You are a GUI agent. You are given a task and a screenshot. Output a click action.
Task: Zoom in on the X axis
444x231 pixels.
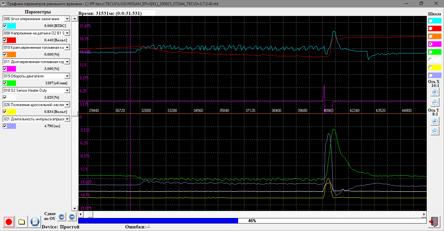[x=435, y=92]
